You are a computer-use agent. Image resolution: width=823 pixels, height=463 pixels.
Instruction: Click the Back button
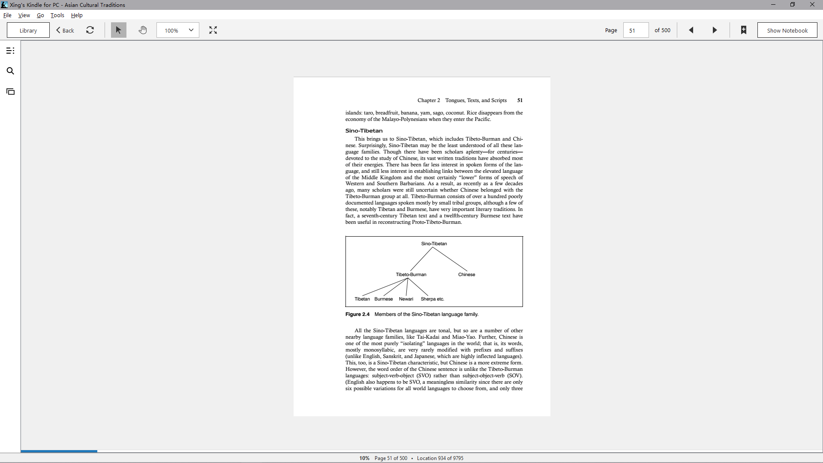[65, 30]
